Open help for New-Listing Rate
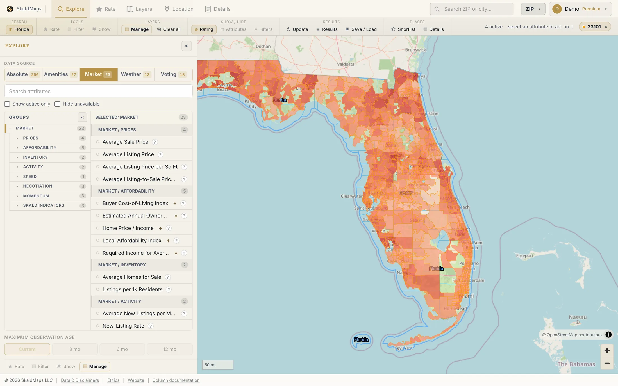The height and width of the screenshot is (386, 618). (151, 326)
